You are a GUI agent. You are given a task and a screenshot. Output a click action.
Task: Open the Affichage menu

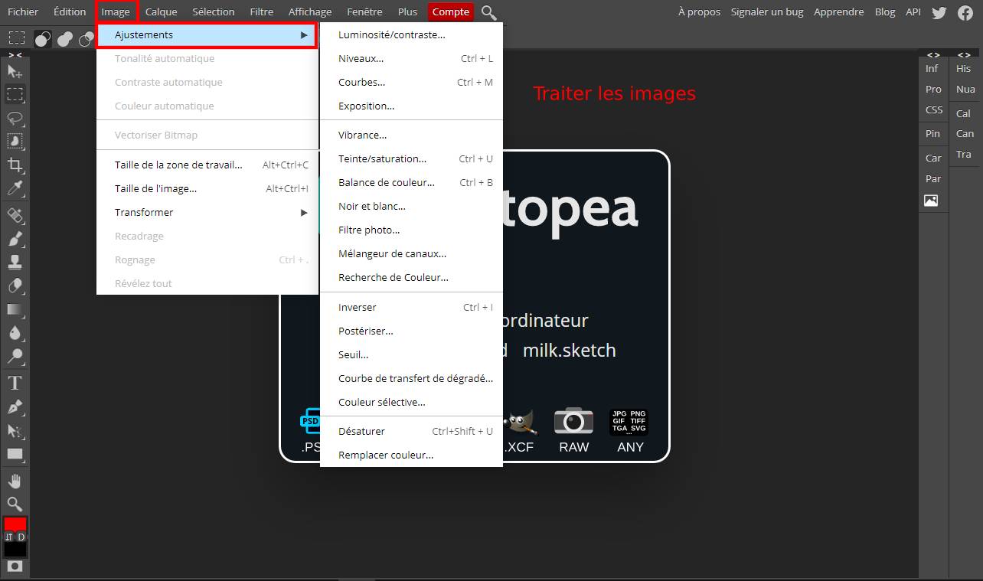tap(310, 11)
